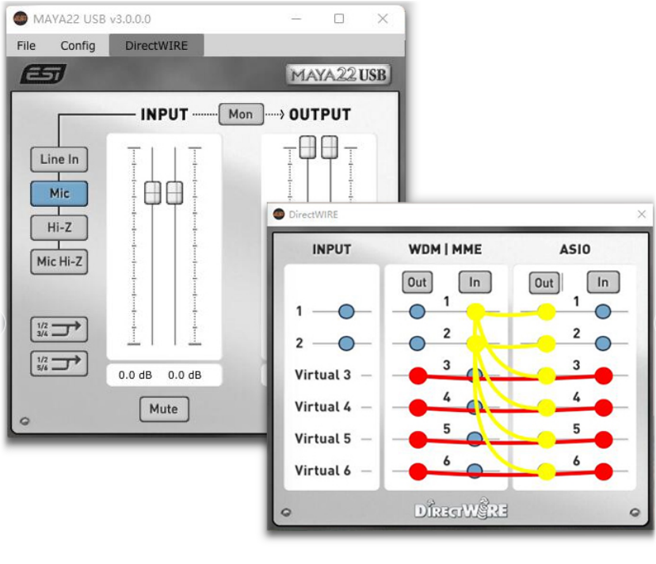Click red WDM Out node channel 3

click(x=418, y=375)
